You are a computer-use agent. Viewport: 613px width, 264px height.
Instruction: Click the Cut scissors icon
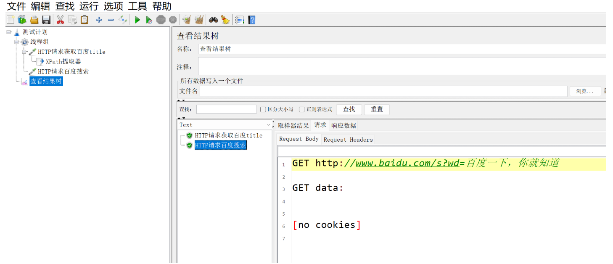coord(60,20)
